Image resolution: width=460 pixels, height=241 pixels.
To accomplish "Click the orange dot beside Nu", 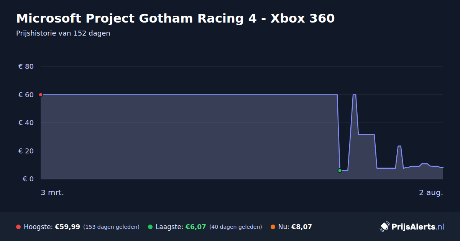I will [x=273, y=227].
